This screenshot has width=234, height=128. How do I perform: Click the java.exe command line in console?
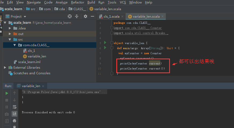(x=64, y=92)
